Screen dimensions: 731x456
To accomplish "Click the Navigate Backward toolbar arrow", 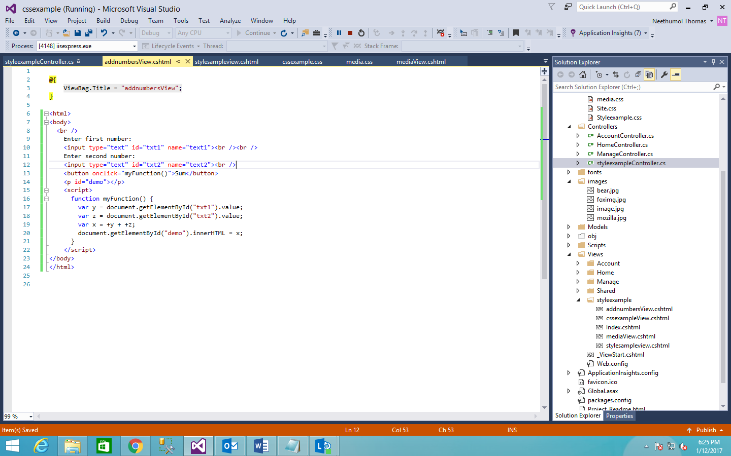I will click(16, 33).
